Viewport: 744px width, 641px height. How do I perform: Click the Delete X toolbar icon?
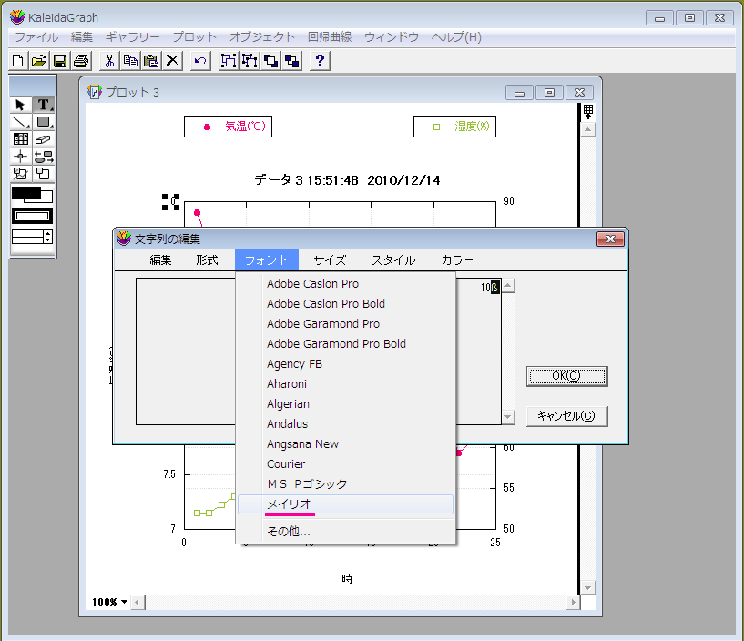[x=173, y=61]
